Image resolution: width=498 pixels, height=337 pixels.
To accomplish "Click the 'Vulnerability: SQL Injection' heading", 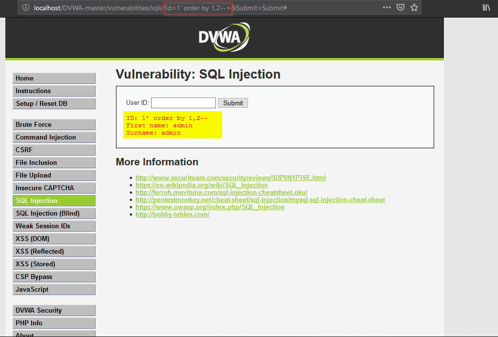I will pos(198,75).
